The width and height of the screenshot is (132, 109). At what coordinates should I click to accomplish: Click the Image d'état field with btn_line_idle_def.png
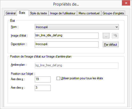tap(67, 36)
